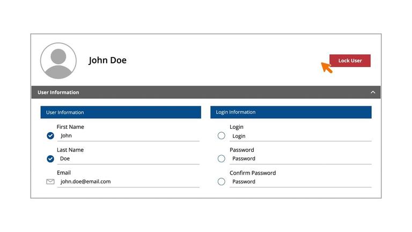Click the First Name field containing John
This screenshot has height=232, width=412.
[129, 136]
